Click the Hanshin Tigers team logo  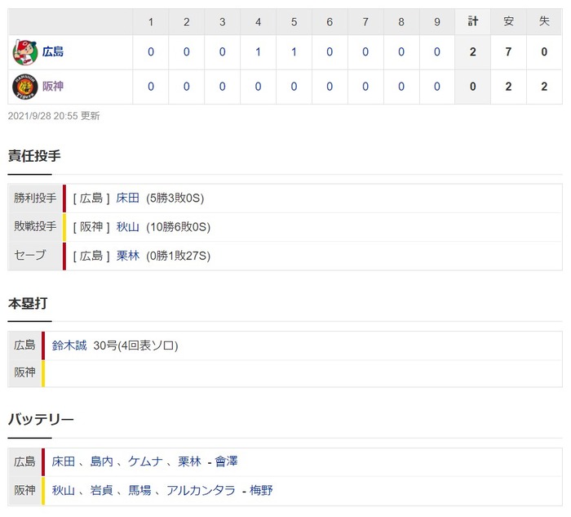click(24, 87)
